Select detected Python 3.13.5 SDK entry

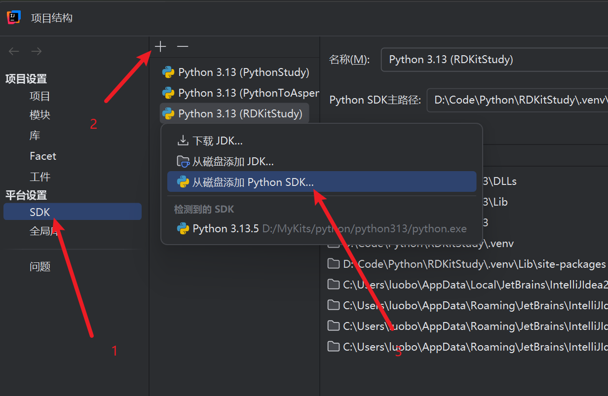point(322,229)
